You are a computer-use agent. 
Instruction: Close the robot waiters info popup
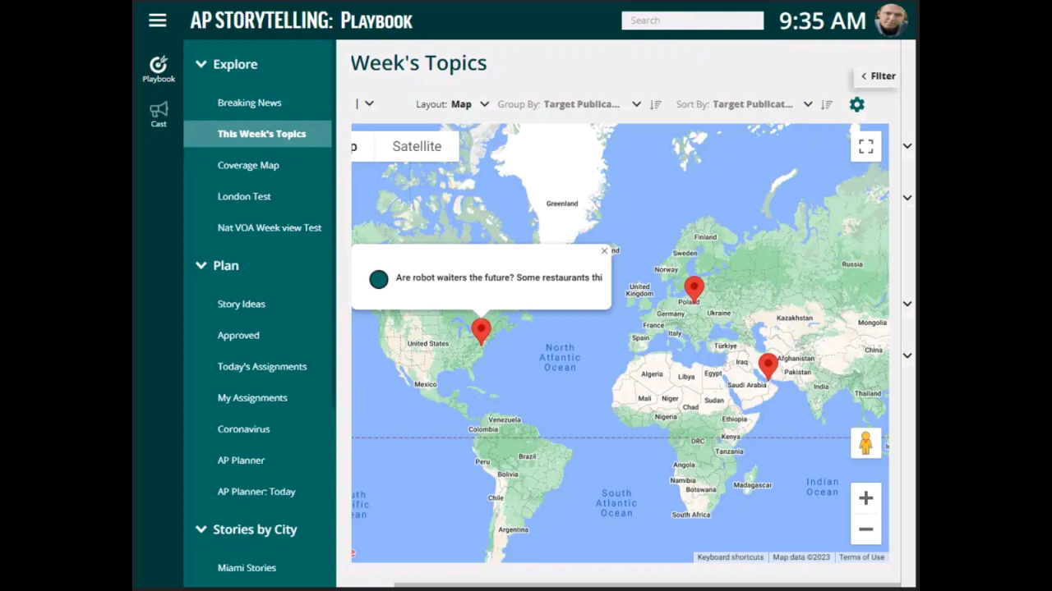click(x=604, y=251)
